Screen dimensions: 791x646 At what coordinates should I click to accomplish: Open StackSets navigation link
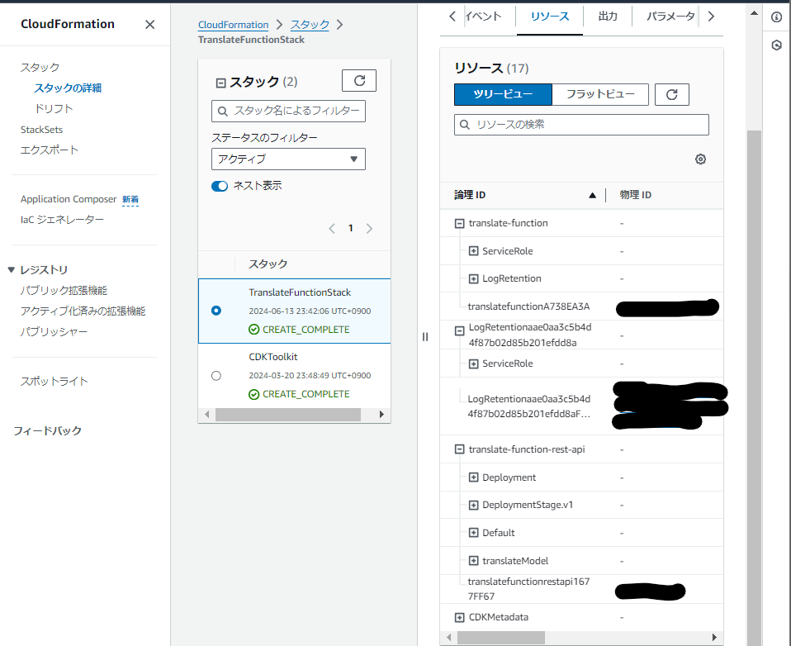pyautogui.click(x=41, y=130)
